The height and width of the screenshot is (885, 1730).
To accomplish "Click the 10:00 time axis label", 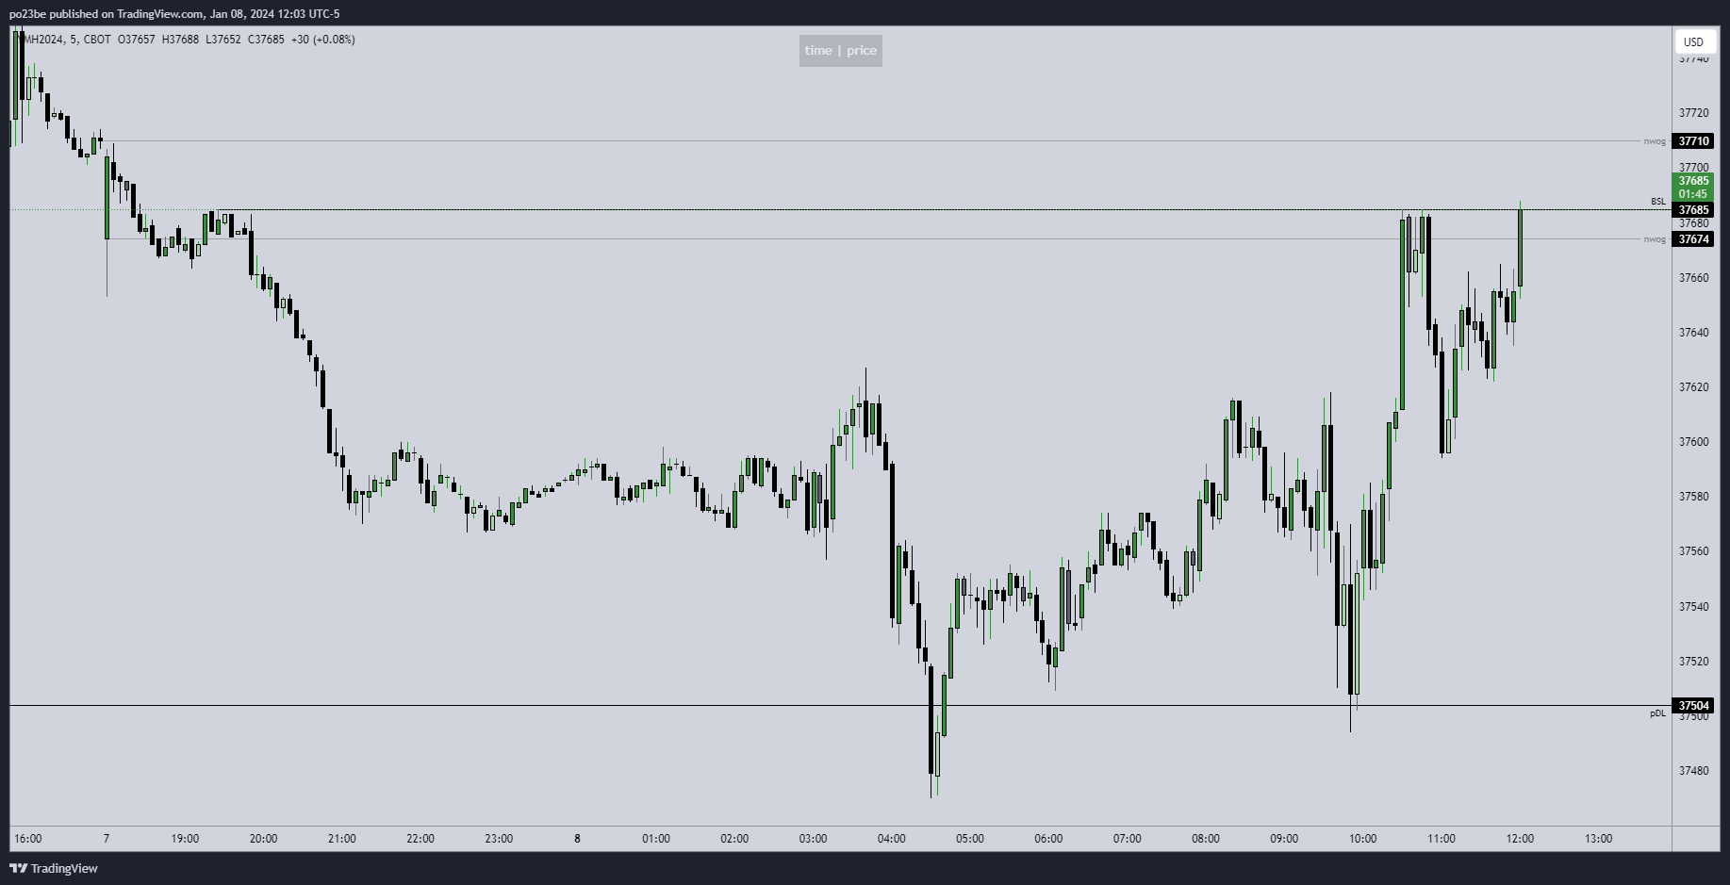I will [1362, 839].
